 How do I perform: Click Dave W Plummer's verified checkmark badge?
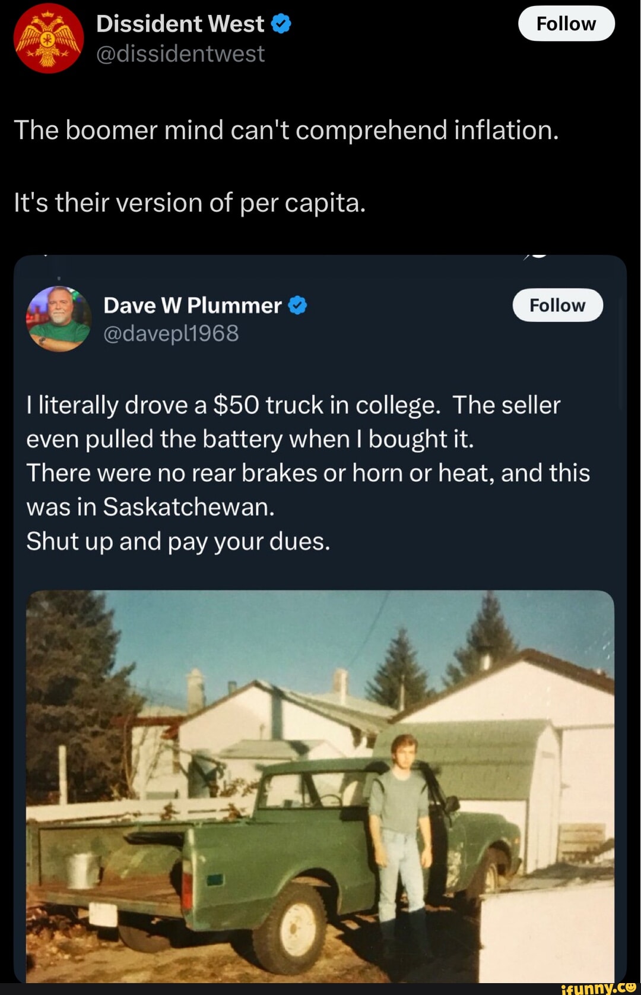click(297, 305)
